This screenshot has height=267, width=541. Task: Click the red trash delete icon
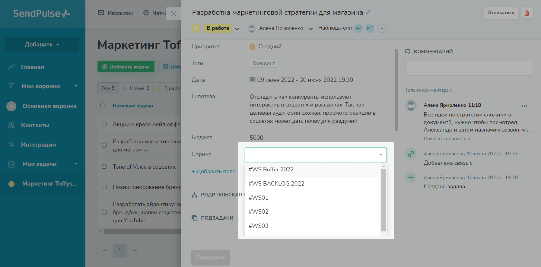[527, 13]
